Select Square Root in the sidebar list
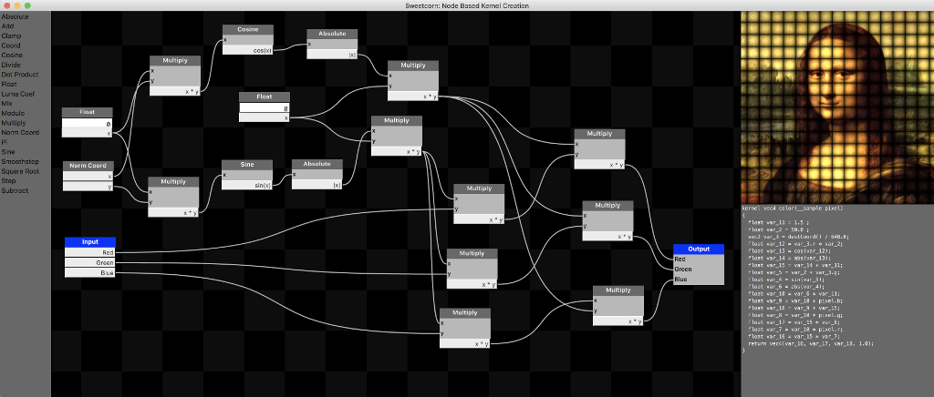 [20, 171]
